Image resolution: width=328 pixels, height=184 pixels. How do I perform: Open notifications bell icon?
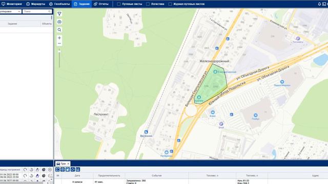pos(319,4)
